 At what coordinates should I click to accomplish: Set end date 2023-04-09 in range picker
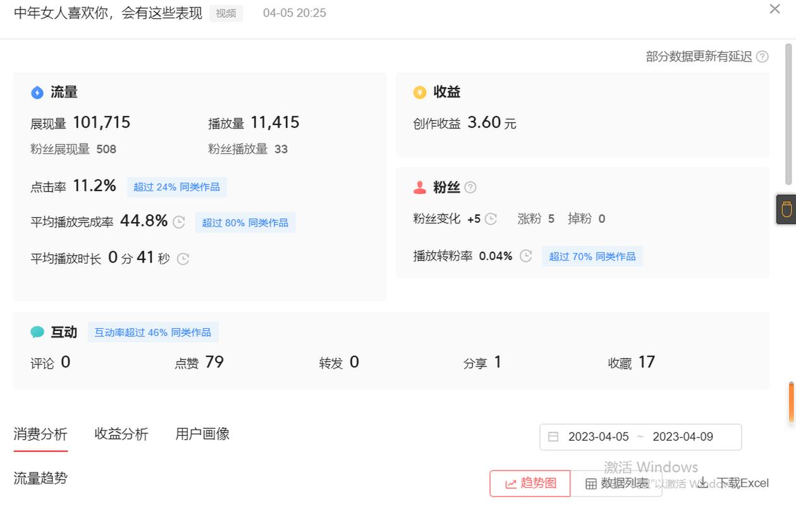(x=683, y=436)
